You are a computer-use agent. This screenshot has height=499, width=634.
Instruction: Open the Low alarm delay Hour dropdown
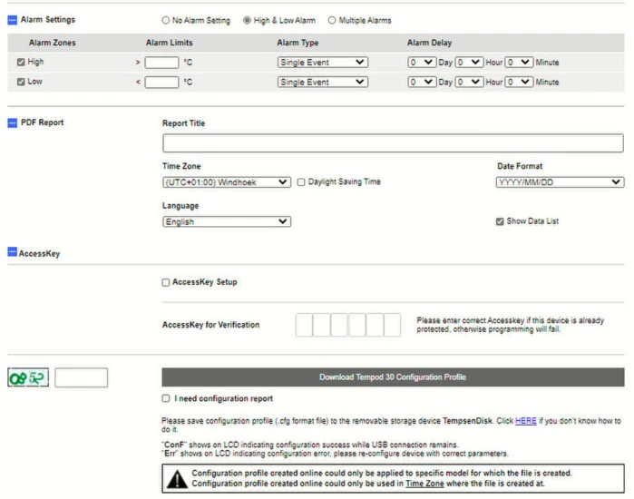[x=469, y=82]
